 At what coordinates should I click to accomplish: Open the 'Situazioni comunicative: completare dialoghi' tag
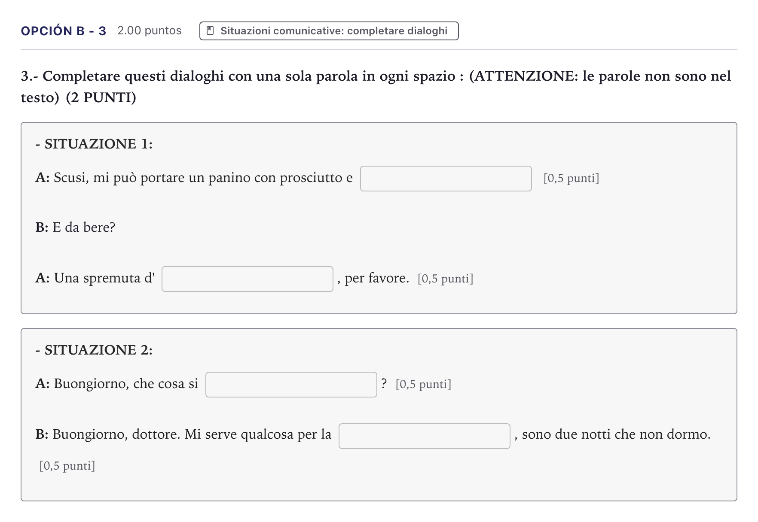[x=329, y=31]
